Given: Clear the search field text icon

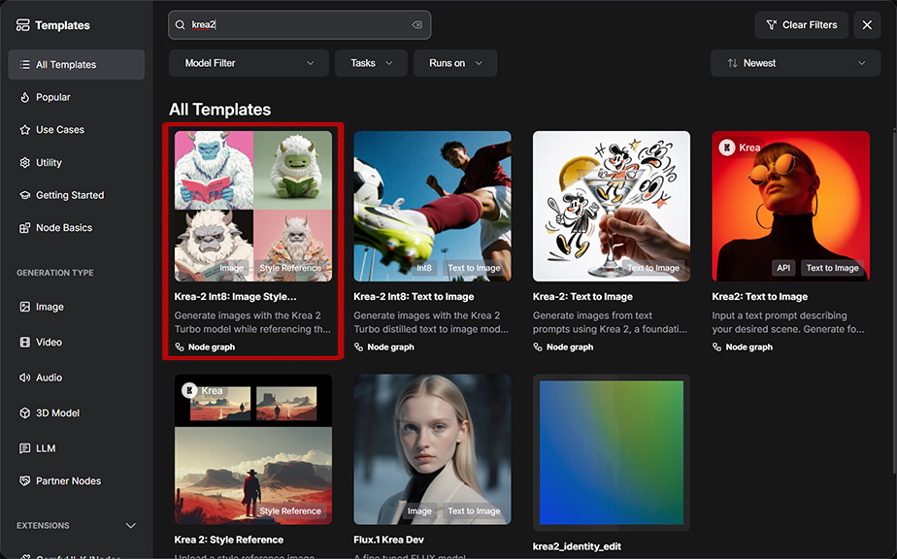Looking at the screenshot, I should click(x=417, y=25).
